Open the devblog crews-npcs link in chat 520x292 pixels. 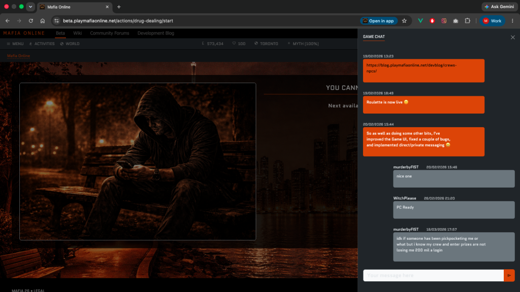[x=411, y=68]
